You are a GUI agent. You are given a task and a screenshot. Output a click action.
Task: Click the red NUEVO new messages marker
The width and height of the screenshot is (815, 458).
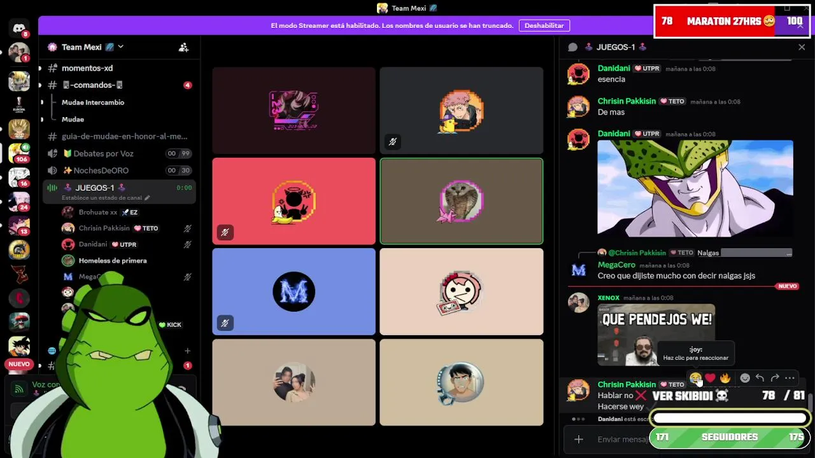[788, 286]
